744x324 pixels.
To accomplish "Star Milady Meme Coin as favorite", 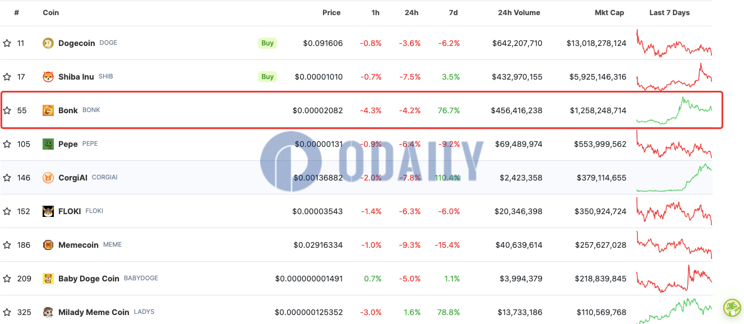I will (x=7, y=312).
